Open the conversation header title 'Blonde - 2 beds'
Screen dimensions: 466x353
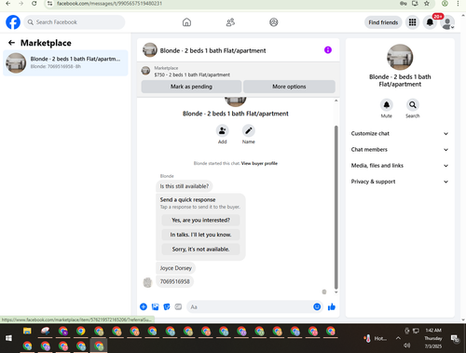212,50
